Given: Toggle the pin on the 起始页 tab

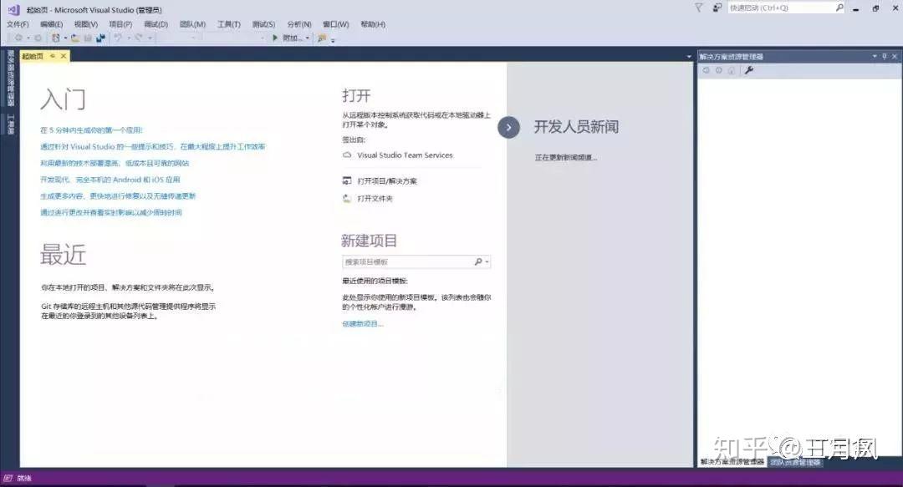Looking at the screenshot, I should (x=53, y=56).
